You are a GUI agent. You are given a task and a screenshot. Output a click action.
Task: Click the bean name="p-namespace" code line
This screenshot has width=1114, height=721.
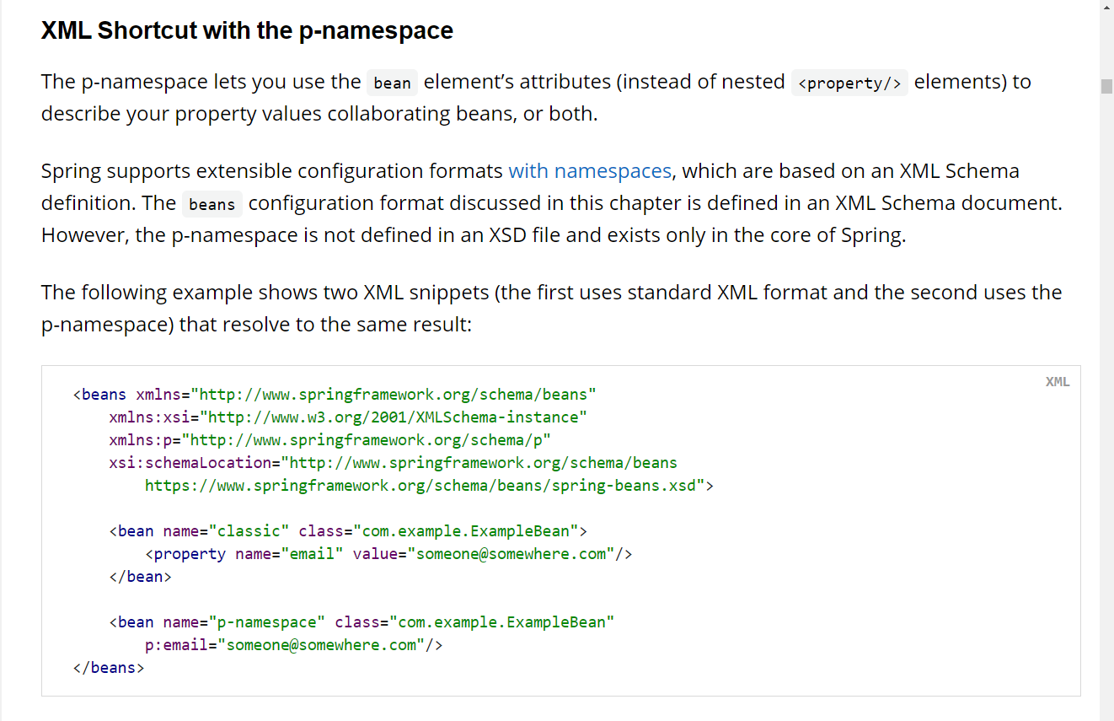tap(362, 622)
